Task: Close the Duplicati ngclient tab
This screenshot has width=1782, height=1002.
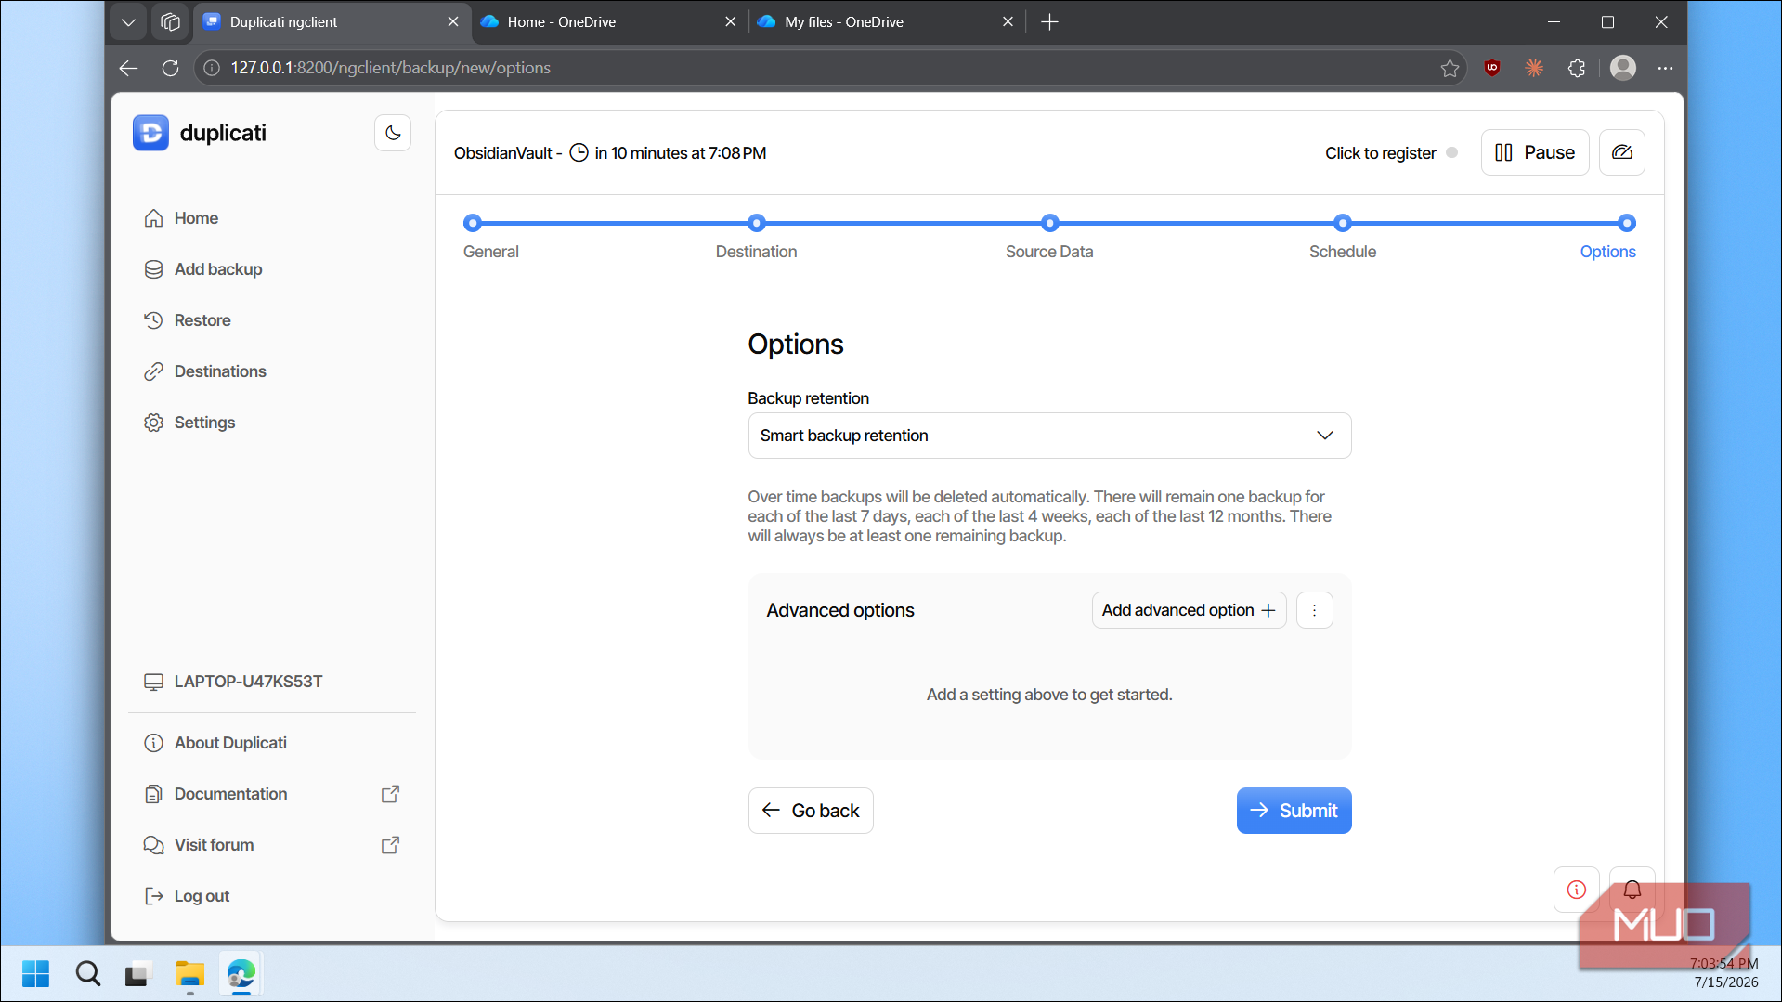Action: [453, 21]
